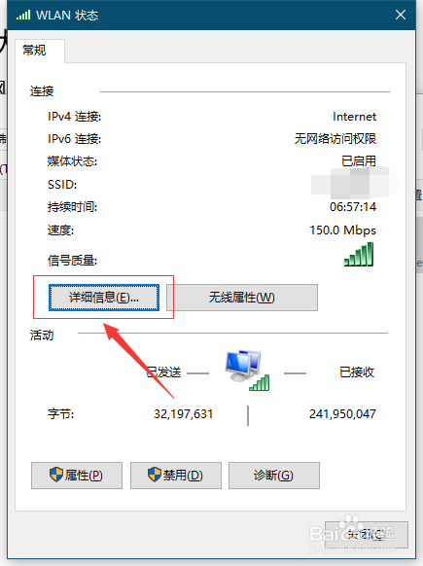423x566 pixels.
Task: Open 属性(P) properties with shield
Action: coord(77,476)
